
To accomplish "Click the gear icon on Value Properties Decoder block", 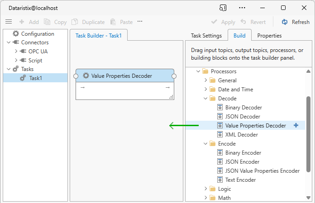I will pos(86,76).
